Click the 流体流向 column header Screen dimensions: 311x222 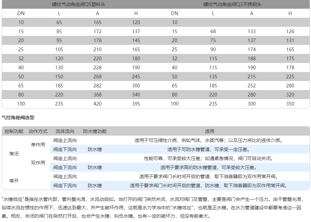(x=65, y=131)
